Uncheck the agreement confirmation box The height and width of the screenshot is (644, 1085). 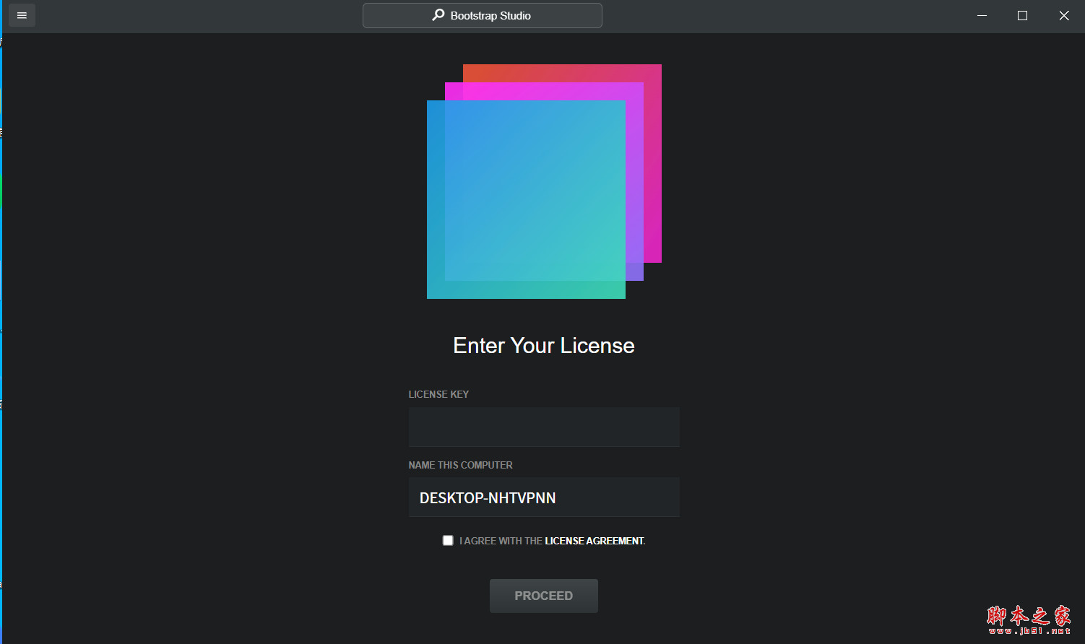pyautogui.click(x=448, y=539)
